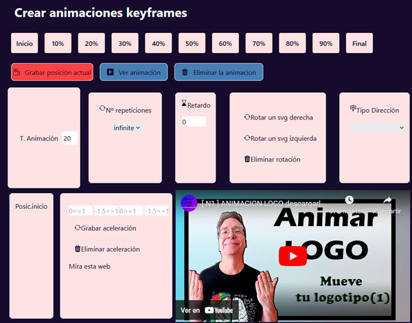The image size is (412, 323).
Task: Click Ver en YouTube link
Action: (x=207, y=311)
